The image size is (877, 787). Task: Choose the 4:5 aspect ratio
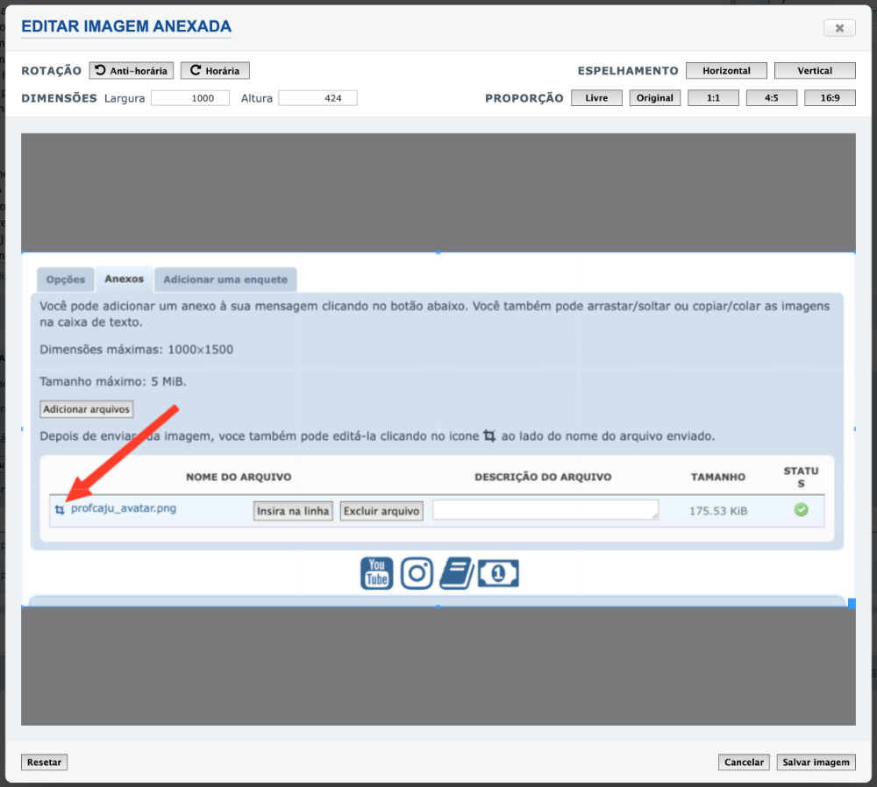771,98
